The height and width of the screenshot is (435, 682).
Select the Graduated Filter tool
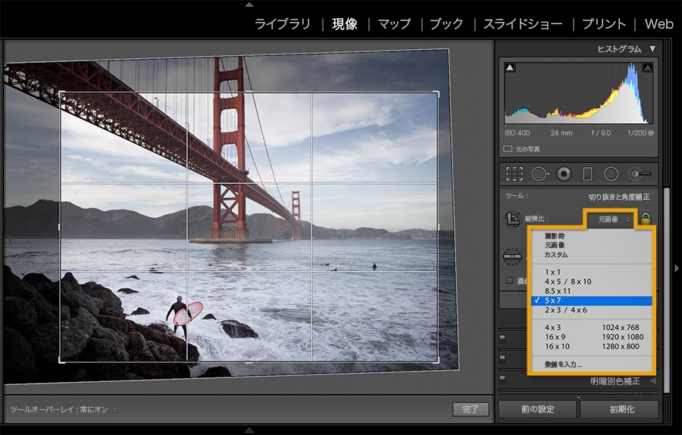point(587,174)
